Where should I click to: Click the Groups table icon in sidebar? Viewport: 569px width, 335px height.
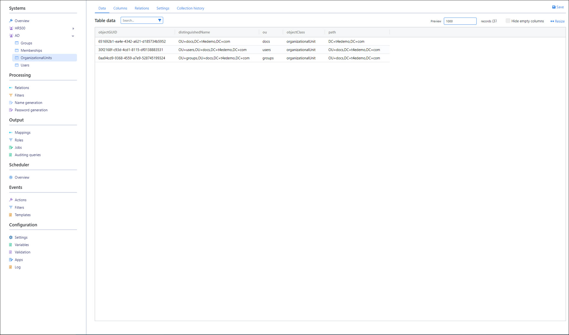point(17,43)
